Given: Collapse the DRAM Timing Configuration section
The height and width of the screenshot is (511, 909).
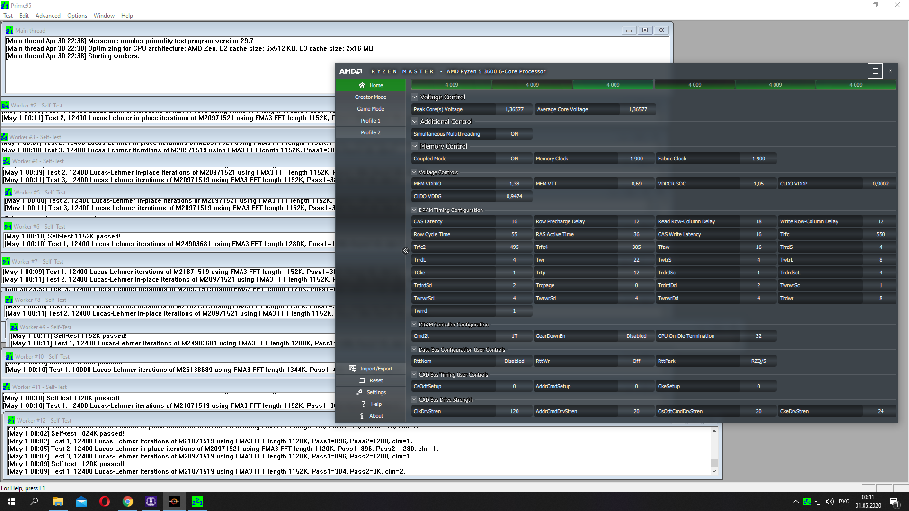Looking at the screenshot, I should click(414, 210).
